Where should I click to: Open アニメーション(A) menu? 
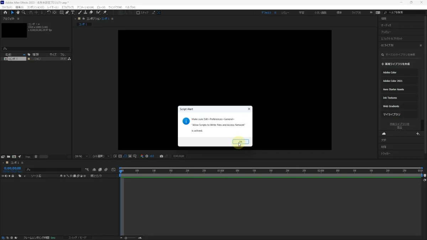pos(85,7)
